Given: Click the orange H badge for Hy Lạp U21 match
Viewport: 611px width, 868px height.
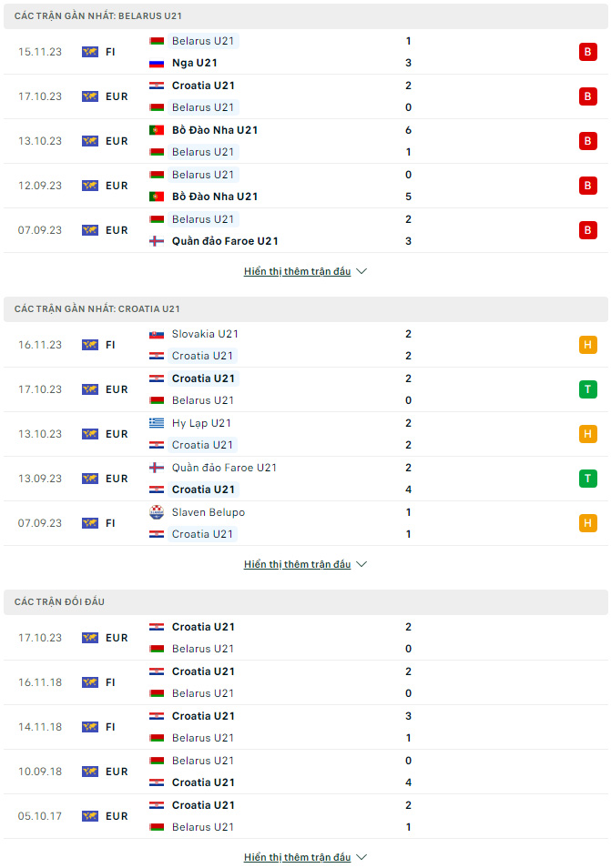Looking at the screenshot, I should click(587, 434).
